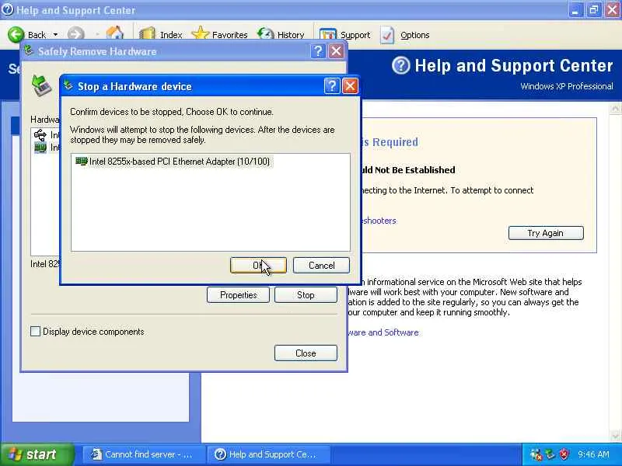Viewport: 622px width, 466px height.
Task: Click the taskbar clock showing 9:46 AM
Action: pyautogui.click(x=593, y=454)
